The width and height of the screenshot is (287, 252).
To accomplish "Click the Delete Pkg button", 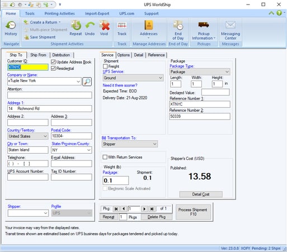I will click(157, 217).
